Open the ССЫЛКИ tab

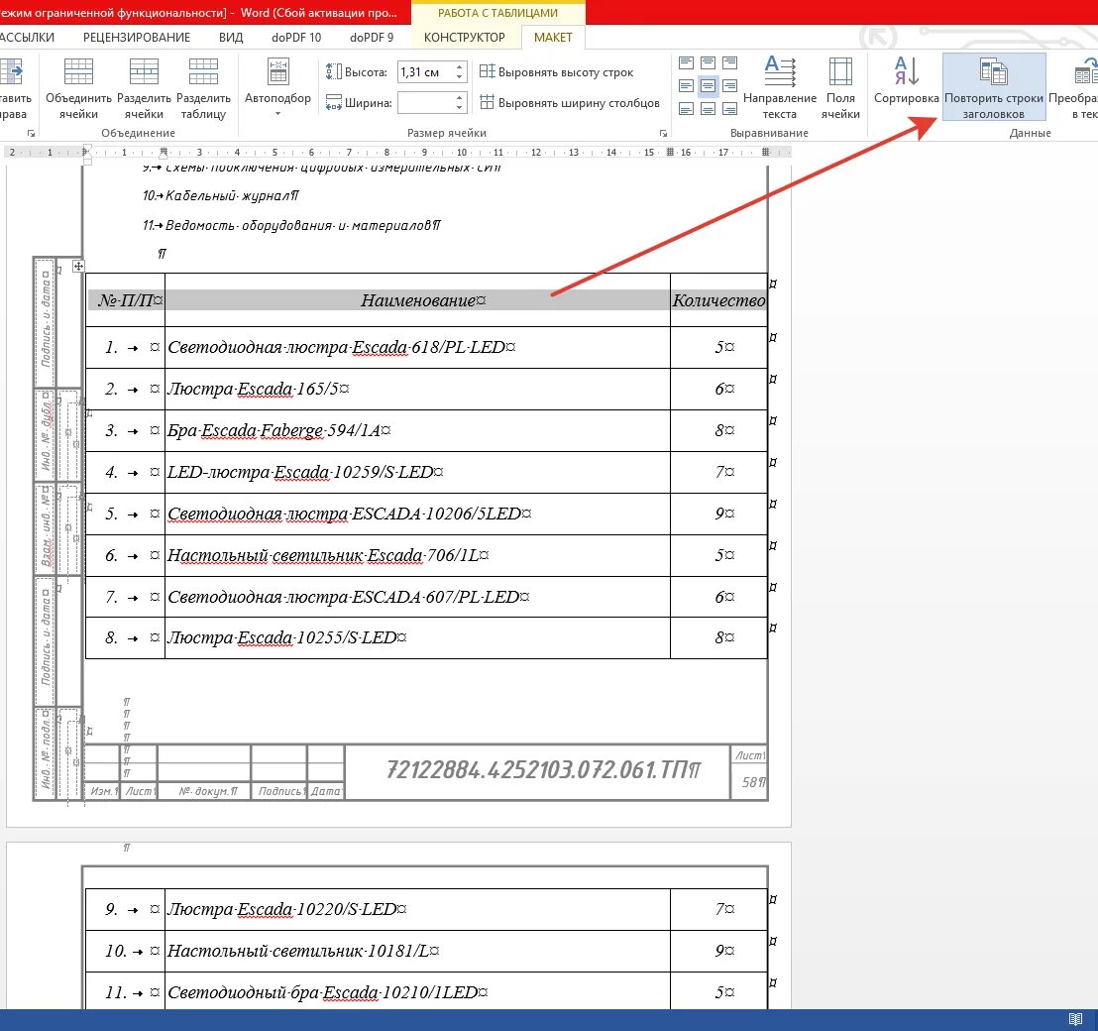(x=27, y=38)
